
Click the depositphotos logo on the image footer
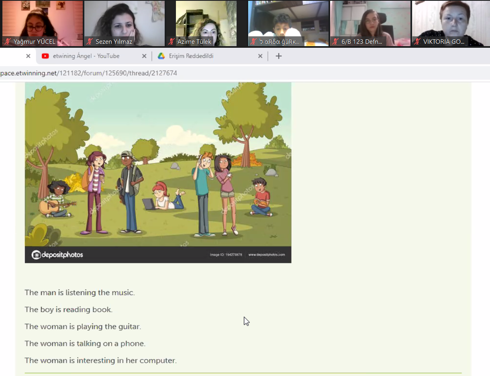pyautogui.click(x=57, y=255)
